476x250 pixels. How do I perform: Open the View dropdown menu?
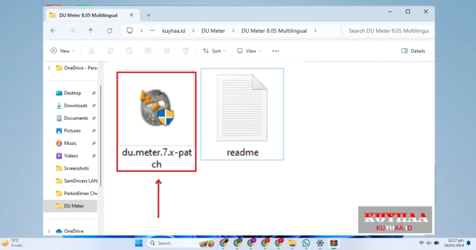pyautogui.click(x=249, y=51)
